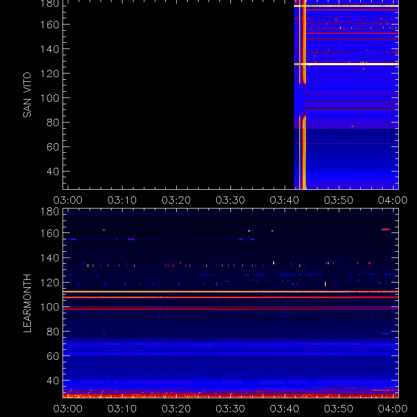Select the 180 tick label on the Learmonth axis
This screenshot has width=417, height=417.
pos(50,212)
